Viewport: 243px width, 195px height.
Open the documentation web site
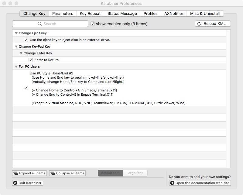tap(200, 183)
